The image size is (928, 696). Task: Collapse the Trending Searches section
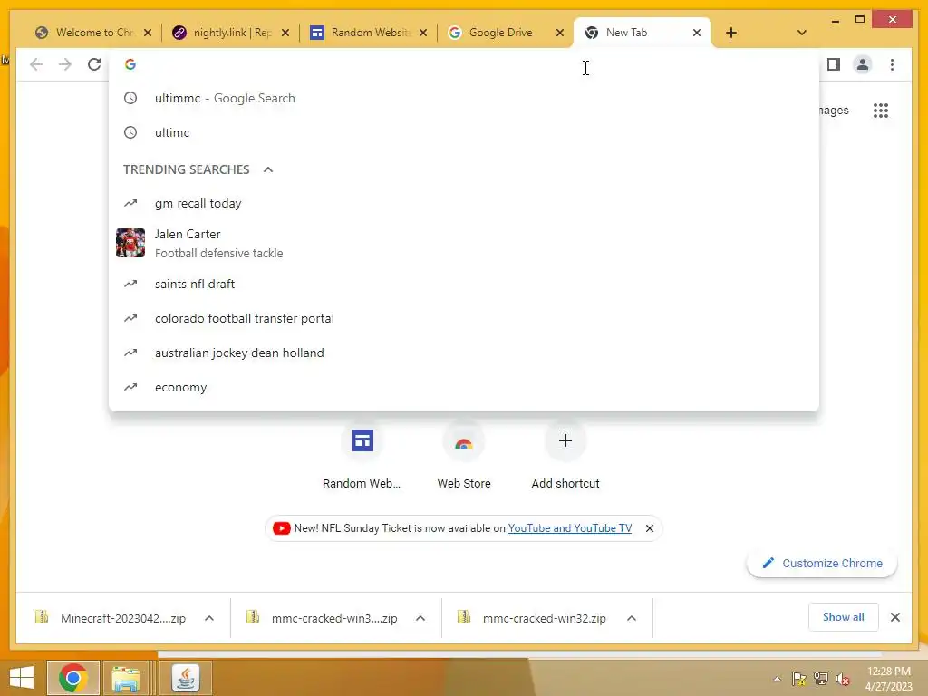268,169
